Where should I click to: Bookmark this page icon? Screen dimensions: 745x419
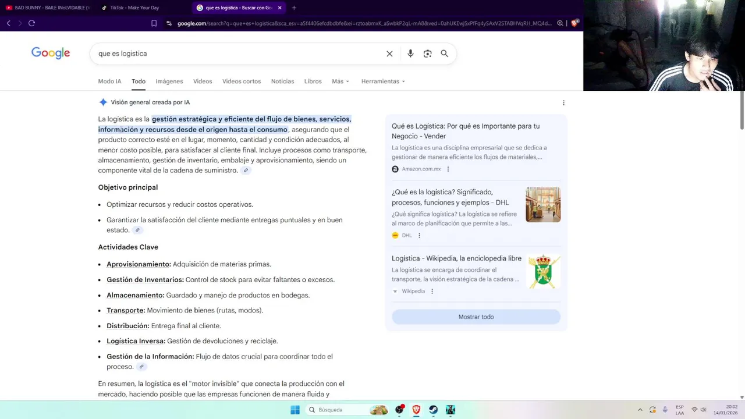[154, 23]
